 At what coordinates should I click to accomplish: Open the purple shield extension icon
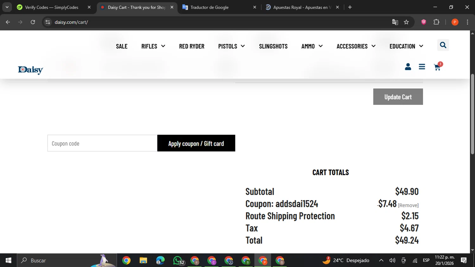(x=424, y=22)
